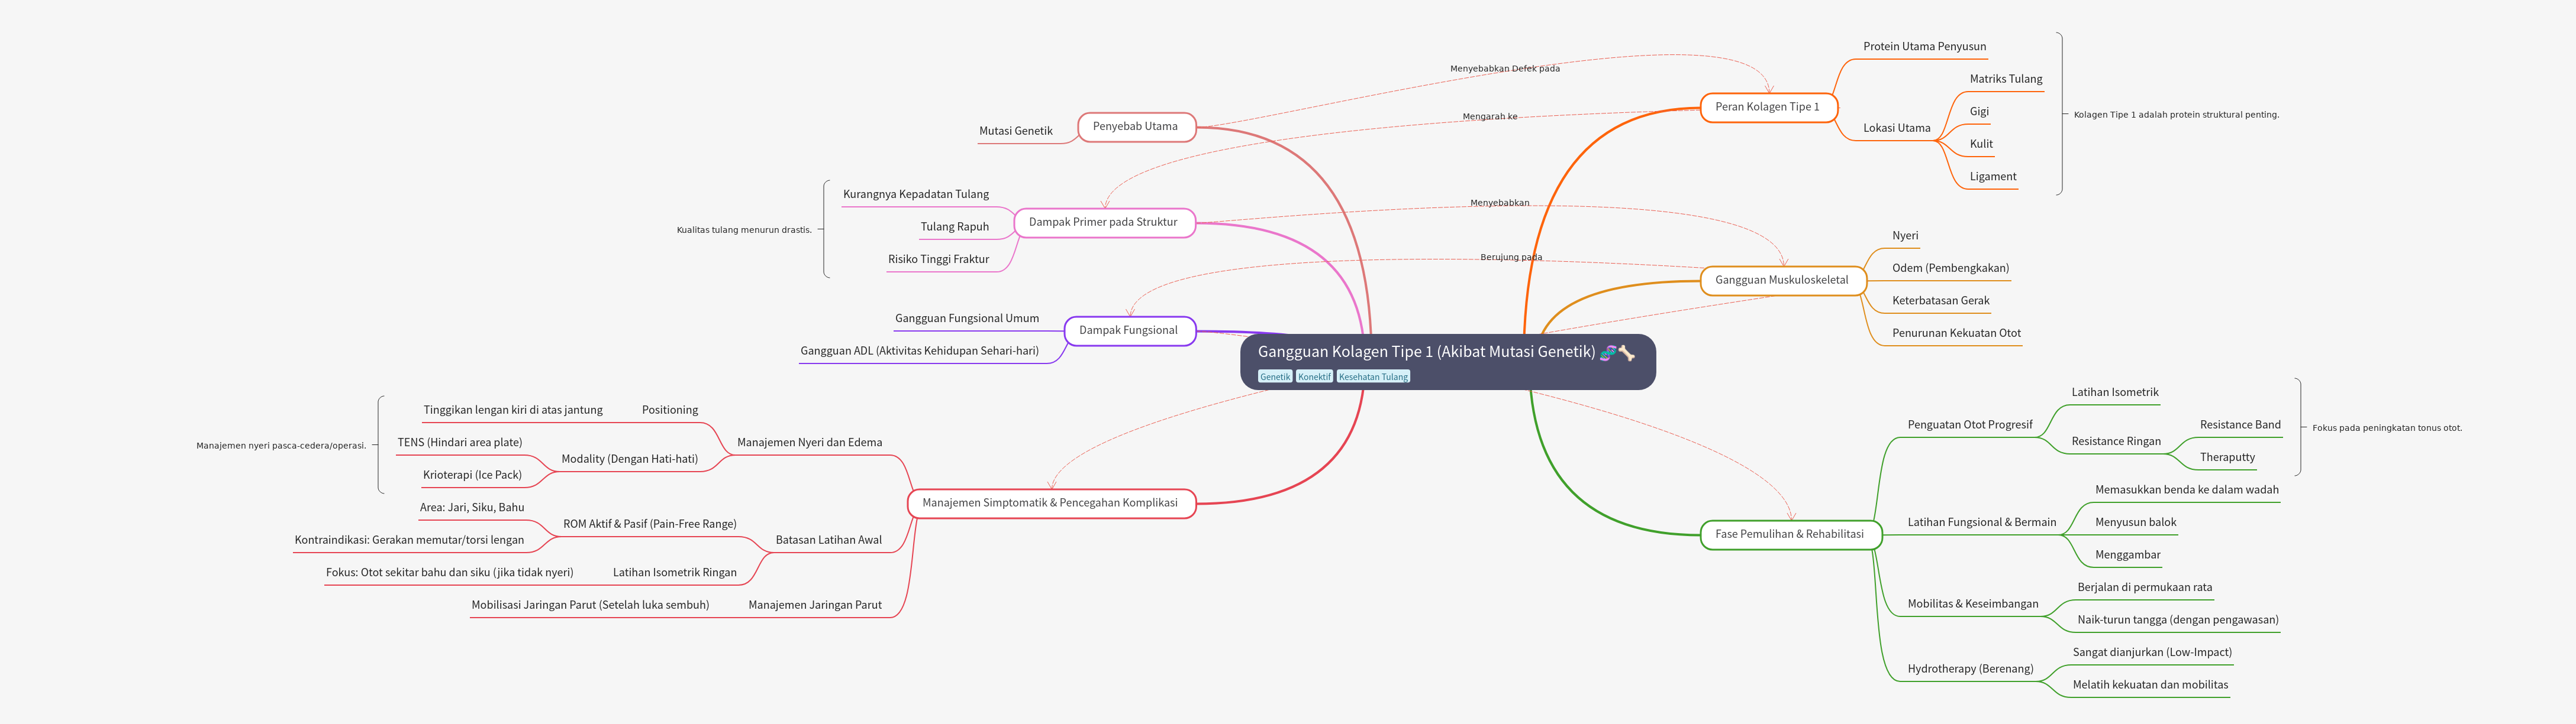Click the Menyebabkan Defek pada relation label

tap(1504, 69)
